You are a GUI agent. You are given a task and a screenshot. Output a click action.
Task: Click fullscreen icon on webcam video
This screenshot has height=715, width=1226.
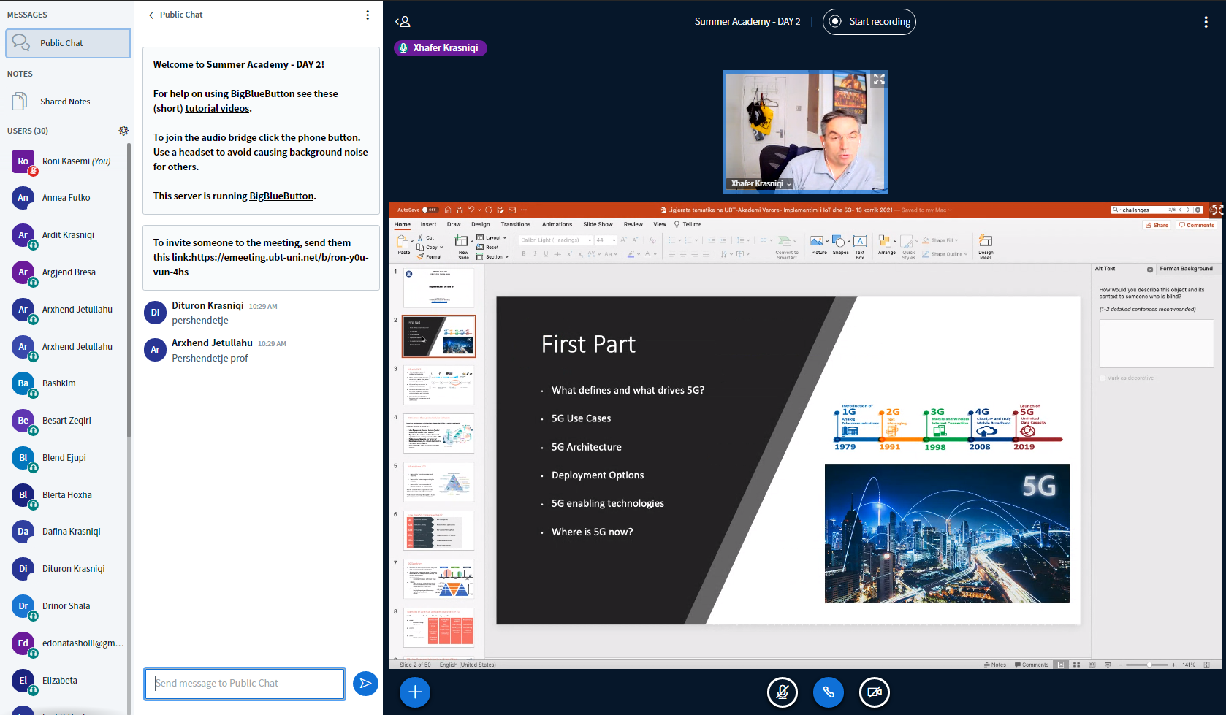click(879, 80)
